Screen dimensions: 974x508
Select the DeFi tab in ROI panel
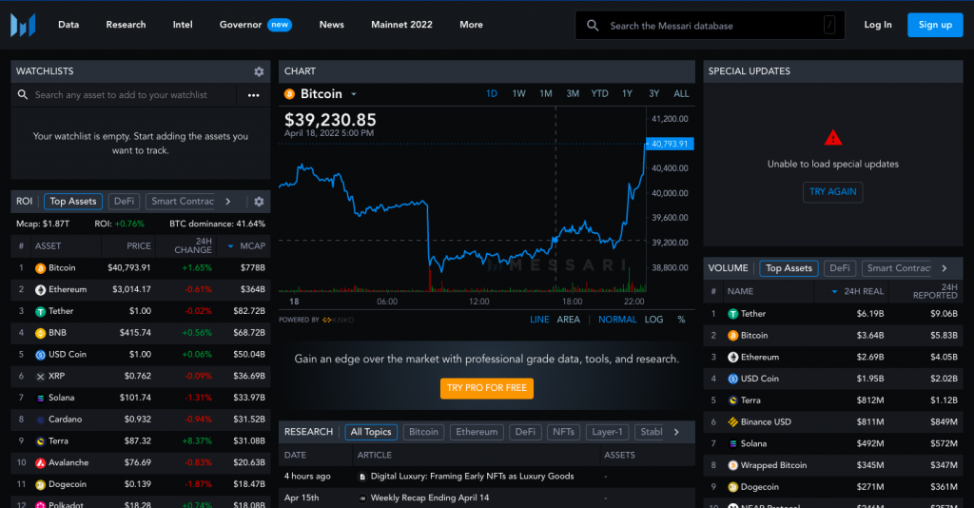tap(124, 202)
